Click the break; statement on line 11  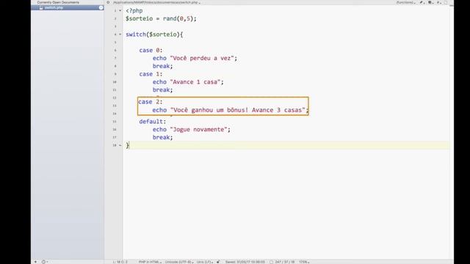(x=162, y=89)
